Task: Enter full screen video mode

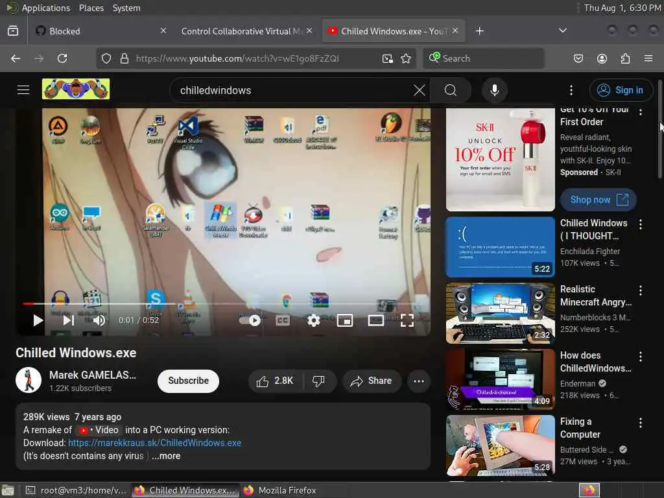Action: pos(407,320)
